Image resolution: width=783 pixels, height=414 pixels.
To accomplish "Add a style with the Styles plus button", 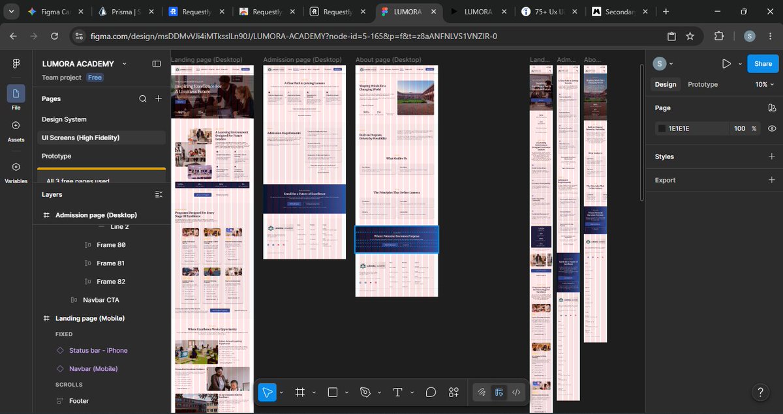I will 772,156.
